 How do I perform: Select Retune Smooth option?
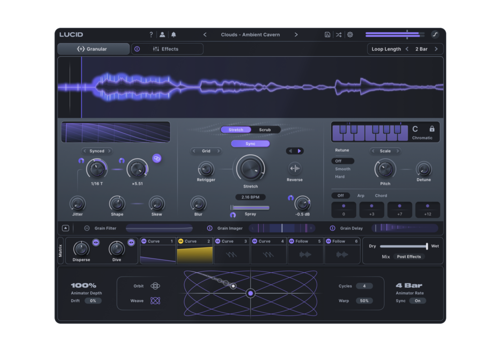[343, 169]
